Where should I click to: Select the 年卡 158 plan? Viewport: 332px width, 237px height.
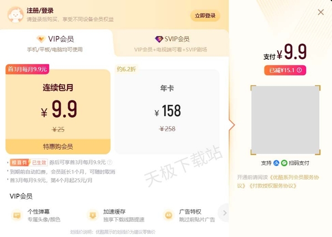(167, 112)
